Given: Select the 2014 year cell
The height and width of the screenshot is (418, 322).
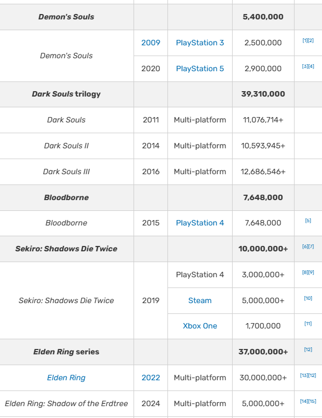Looking at the screenshot, I should pyautogui.click(x=151, y=146).
